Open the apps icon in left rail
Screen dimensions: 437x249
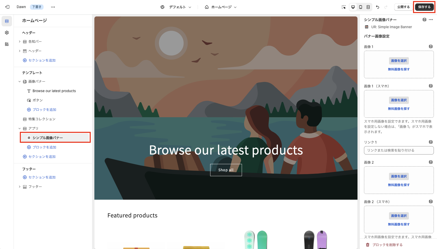point(7,44)
